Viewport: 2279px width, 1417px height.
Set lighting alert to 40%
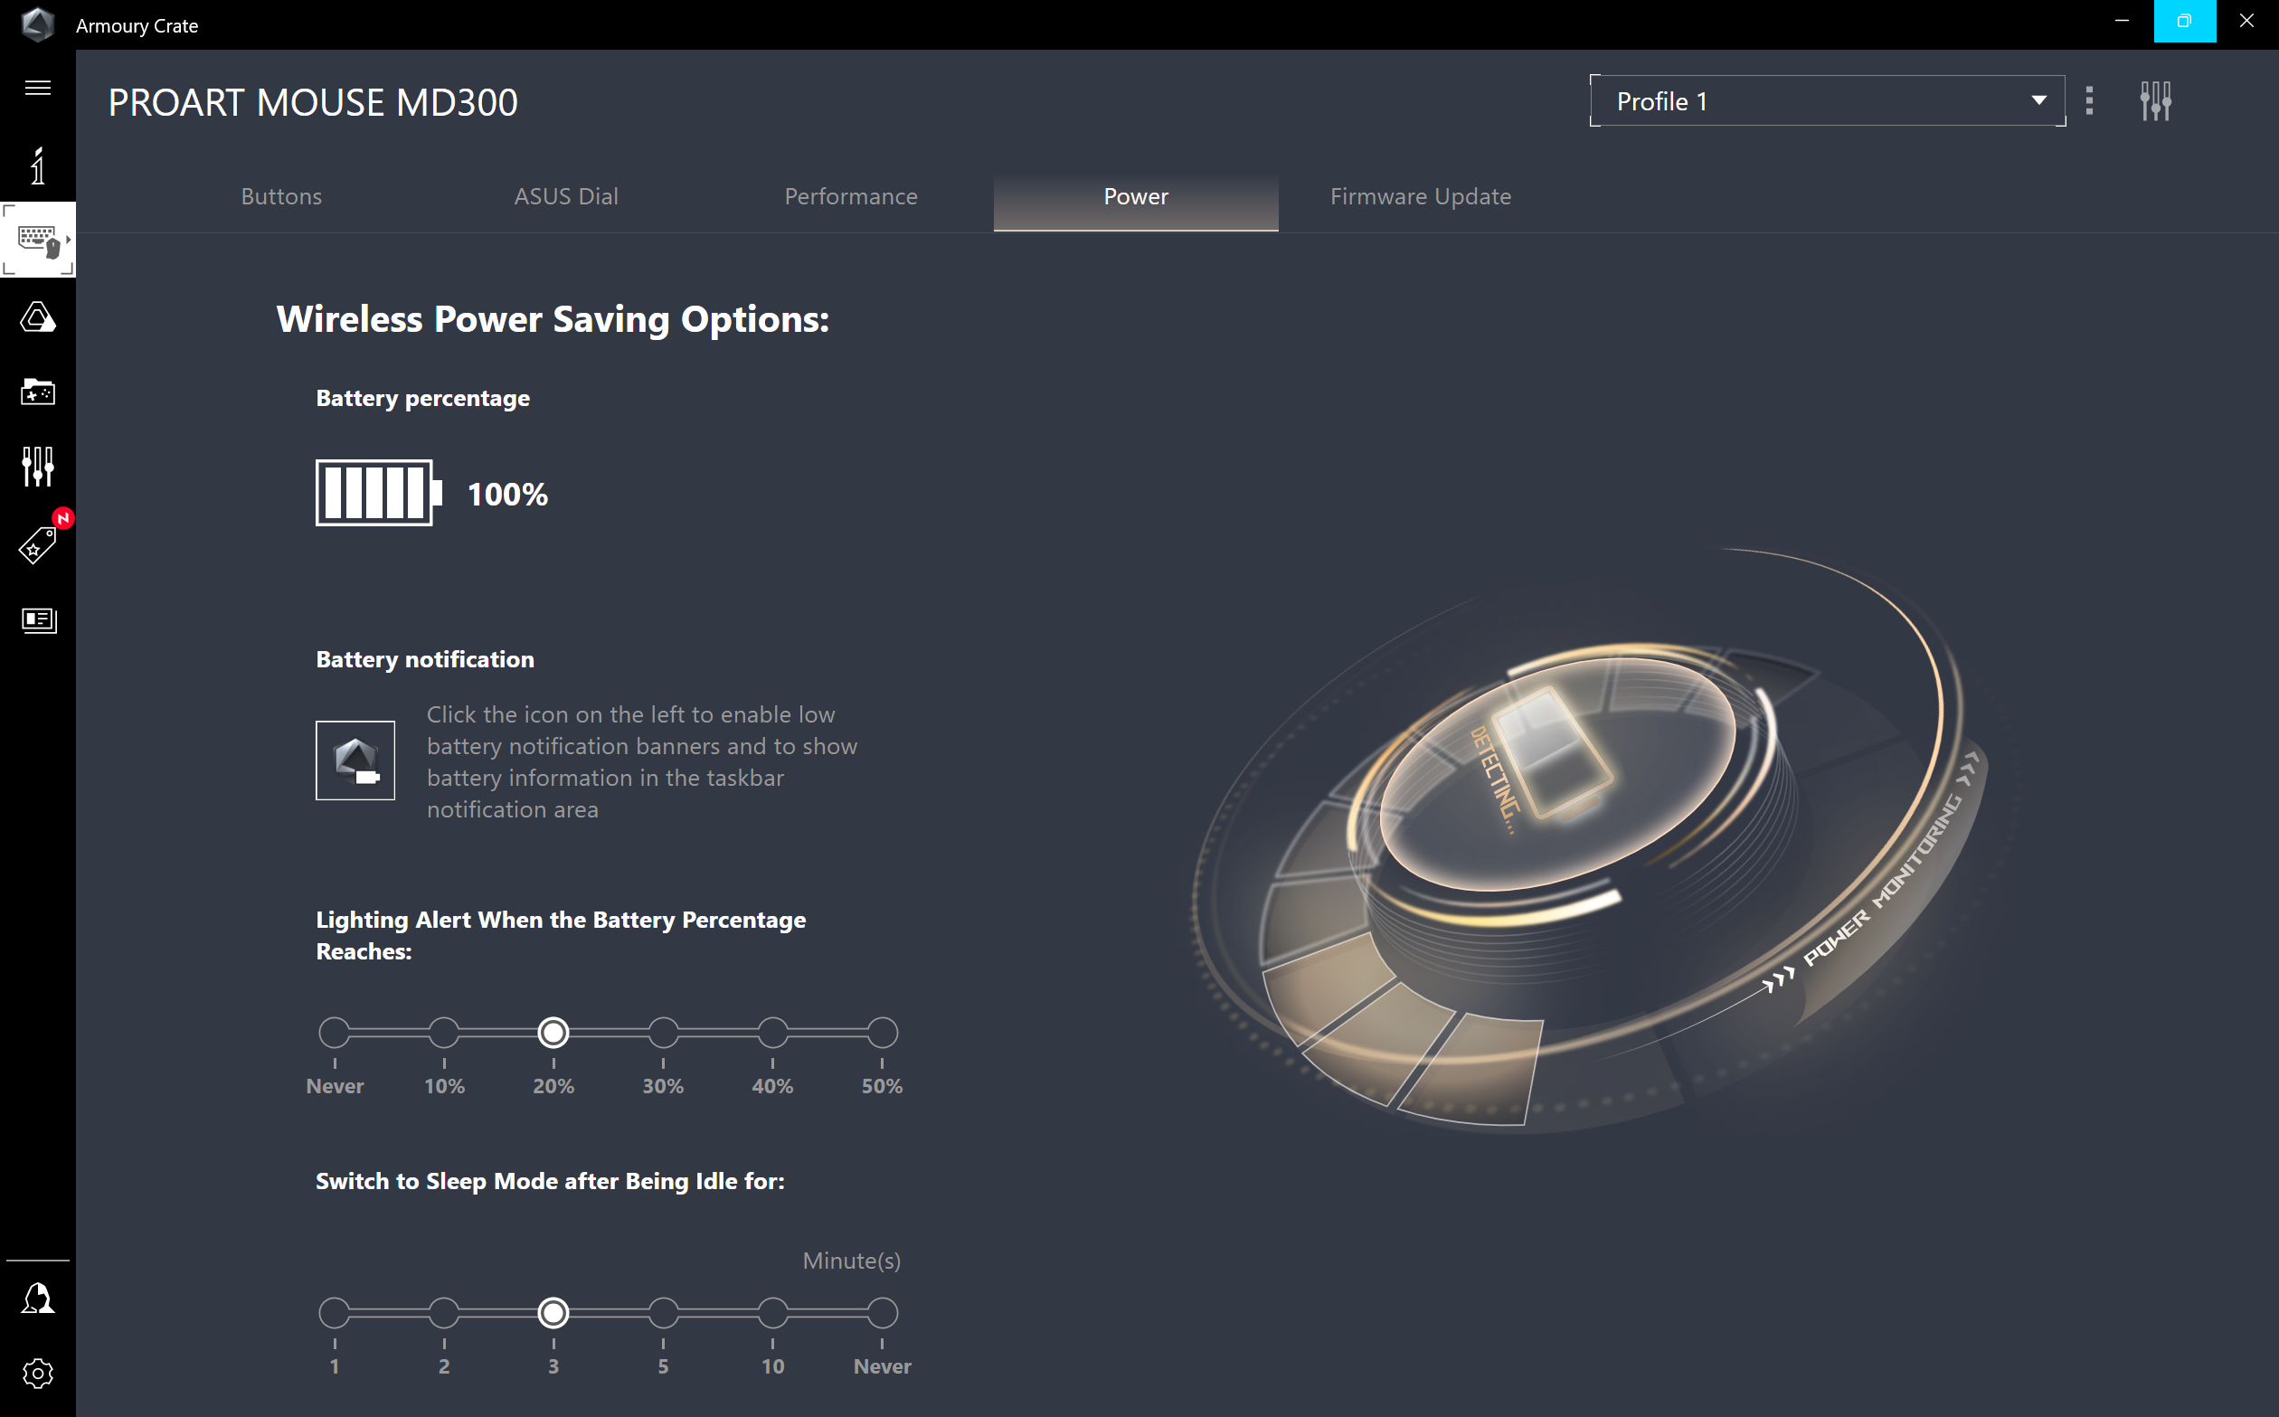coord(772,1033)
